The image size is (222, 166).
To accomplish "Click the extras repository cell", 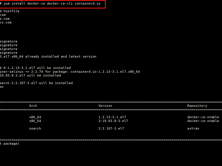I will (x=193, y=128).
